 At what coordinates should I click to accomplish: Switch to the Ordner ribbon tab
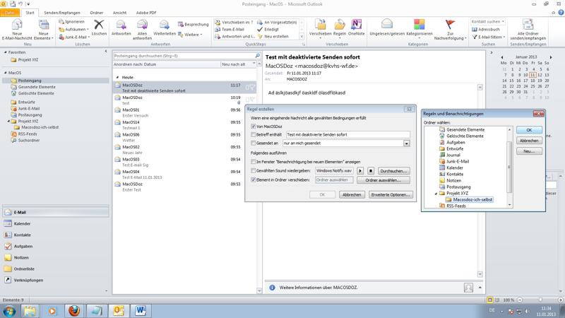point(96,13)
